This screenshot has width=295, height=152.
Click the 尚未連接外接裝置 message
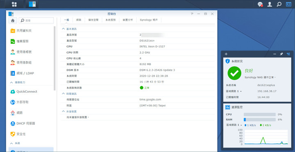[77, 117]
